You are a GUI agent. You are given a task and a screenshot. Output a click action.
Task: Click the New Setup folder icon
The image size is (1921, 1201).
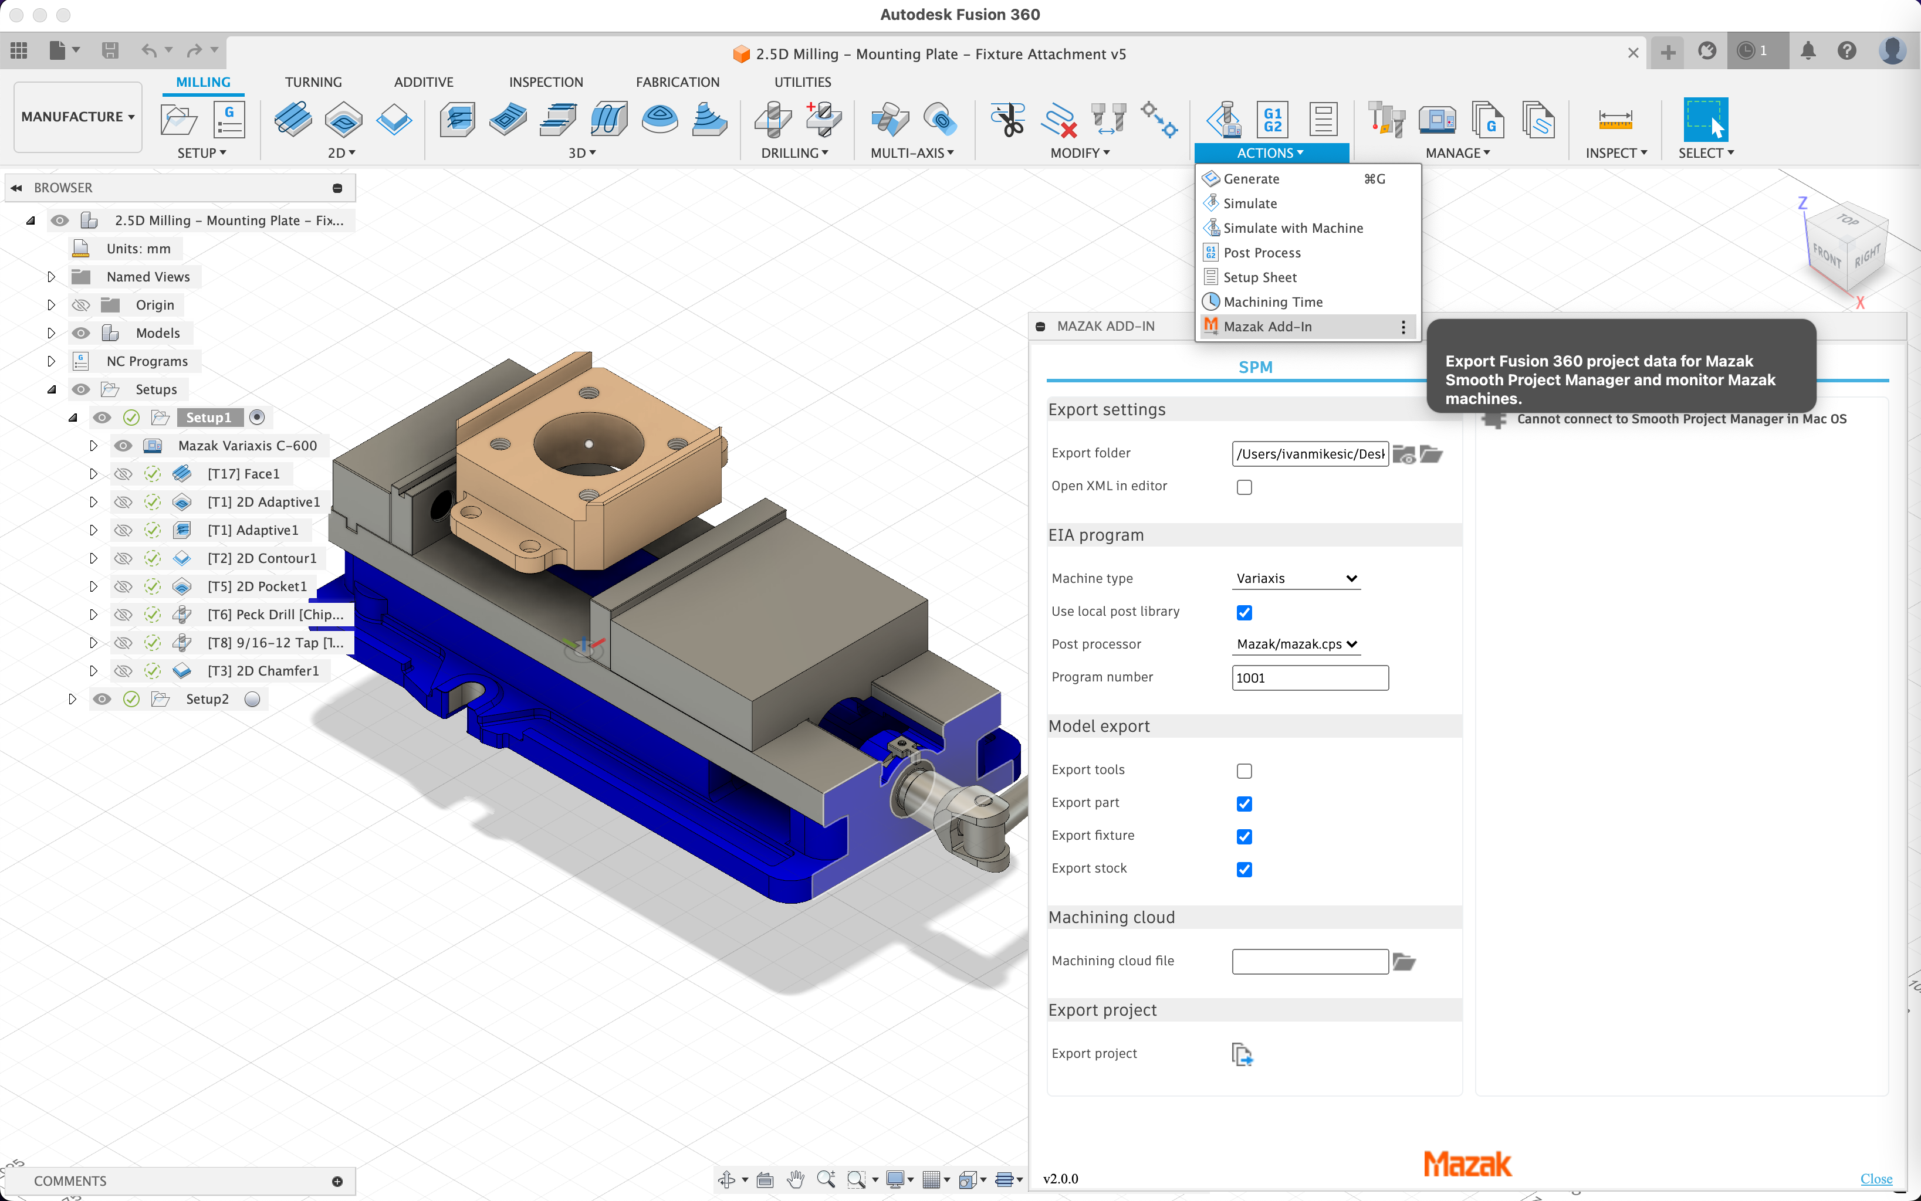(179, 120)
